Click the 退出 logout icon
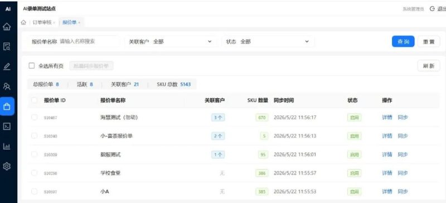Screen dimensions: 446x203 [x=432, y=9]
